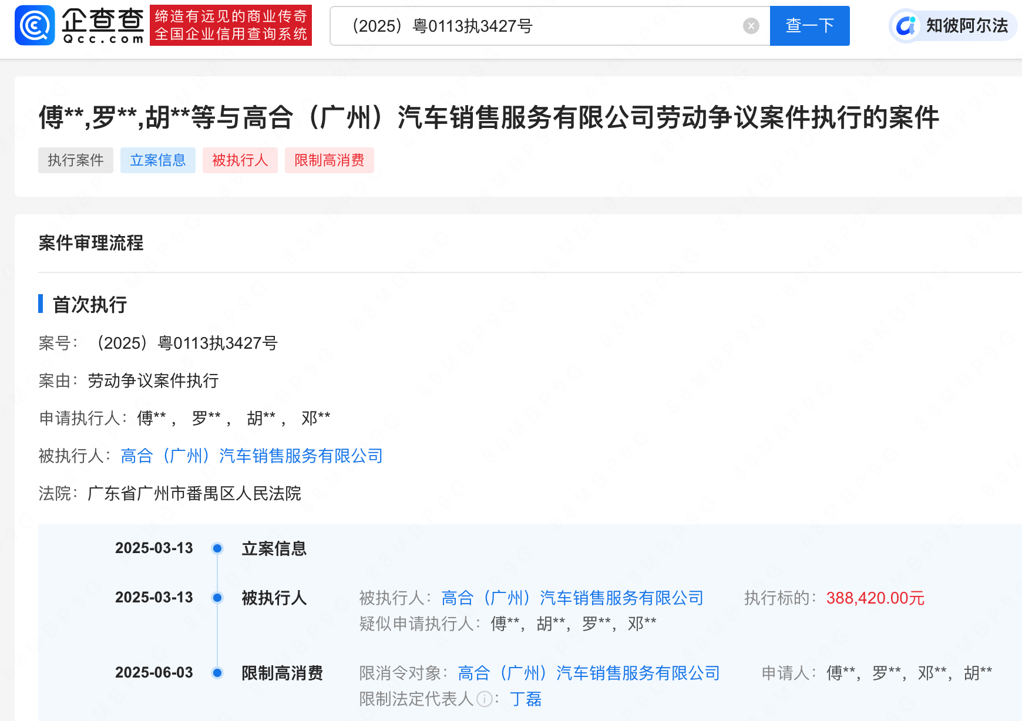
Task: Click the timeline dot for 立案信息
Action: pyautogui.click(x=217, y=548)
